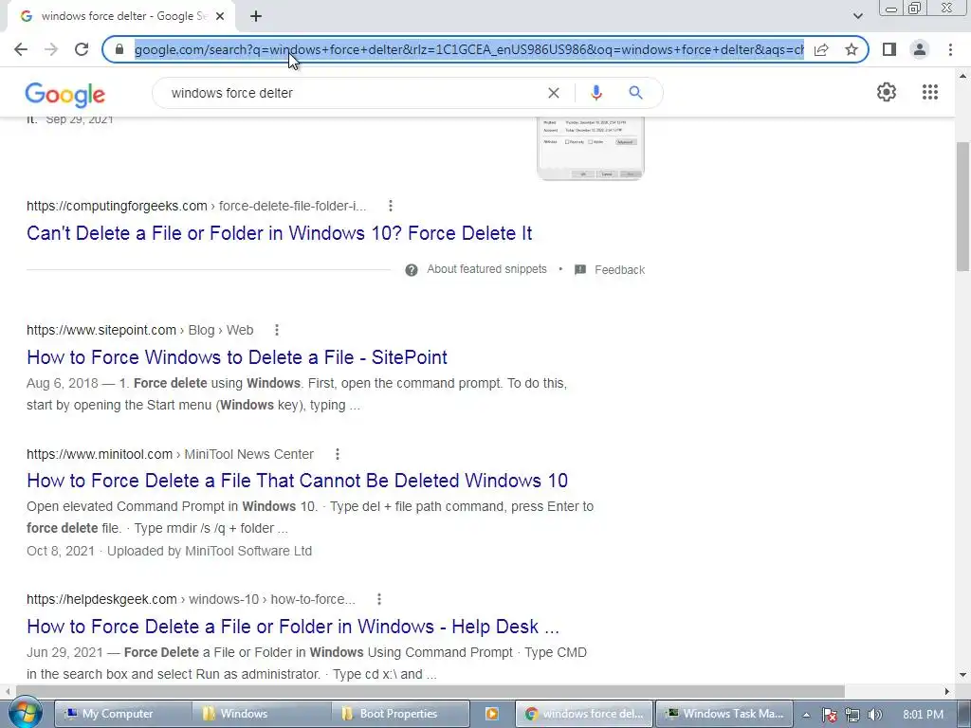Click the horizontal scrollbar thumb

pos(431,691)
